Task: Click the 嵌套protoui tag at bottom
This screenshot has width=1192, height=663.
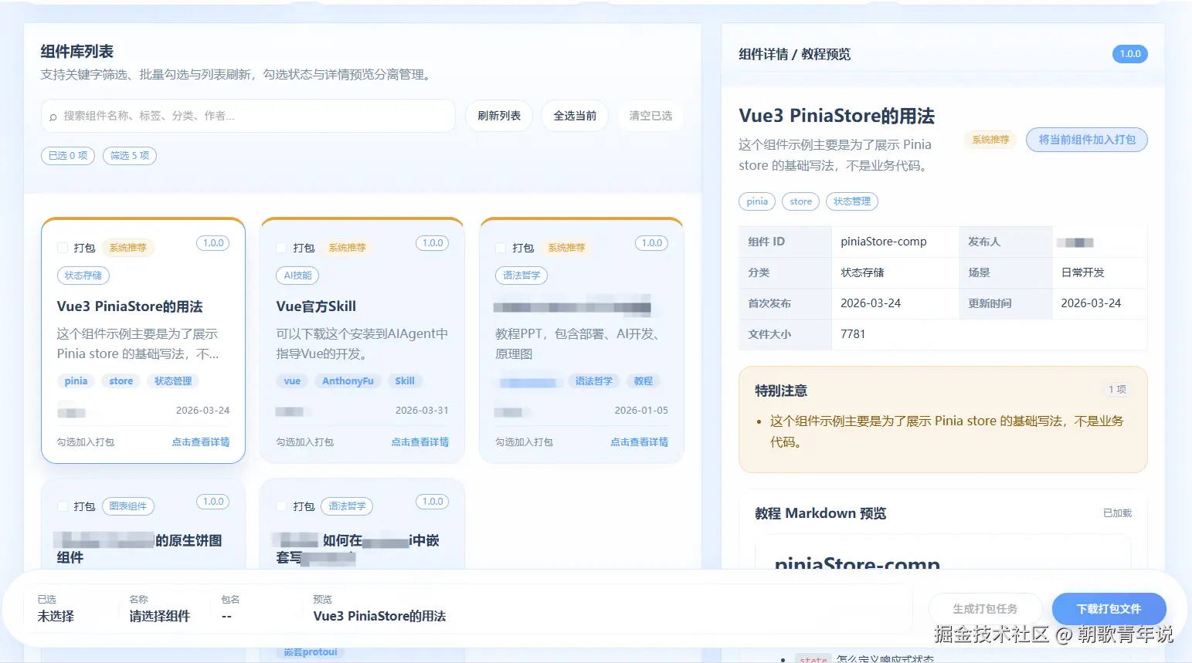Action: [x=311, y=652]
